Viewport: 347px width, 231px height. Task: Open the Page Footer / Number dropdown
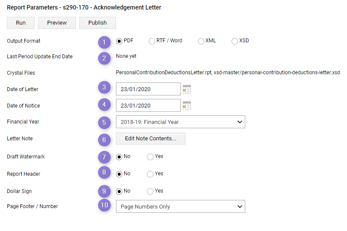tap(180, 206)
